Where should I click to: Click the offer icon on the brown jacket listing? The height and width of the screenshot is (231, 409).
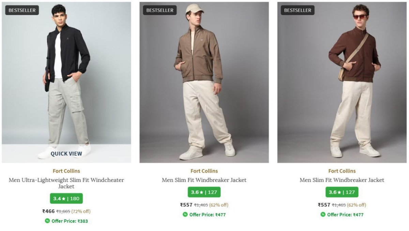323,214
